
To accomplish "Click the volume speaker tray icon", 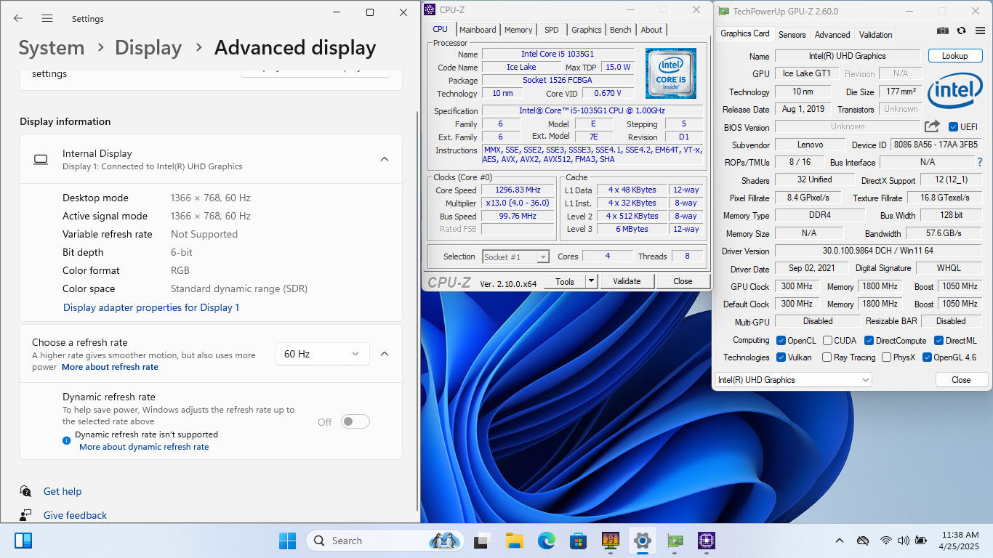I will [903, 541].
